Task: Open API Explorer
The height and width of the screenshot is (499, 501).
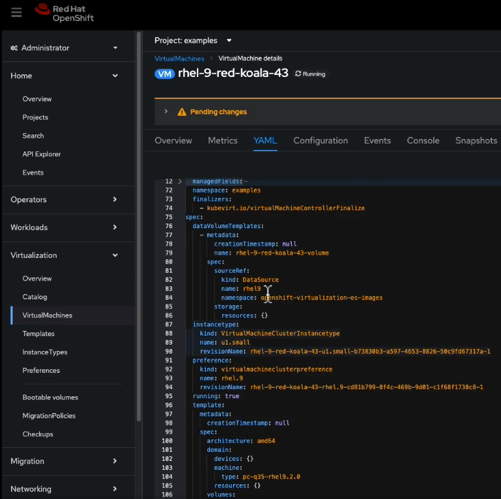Action: coord(41,154)
